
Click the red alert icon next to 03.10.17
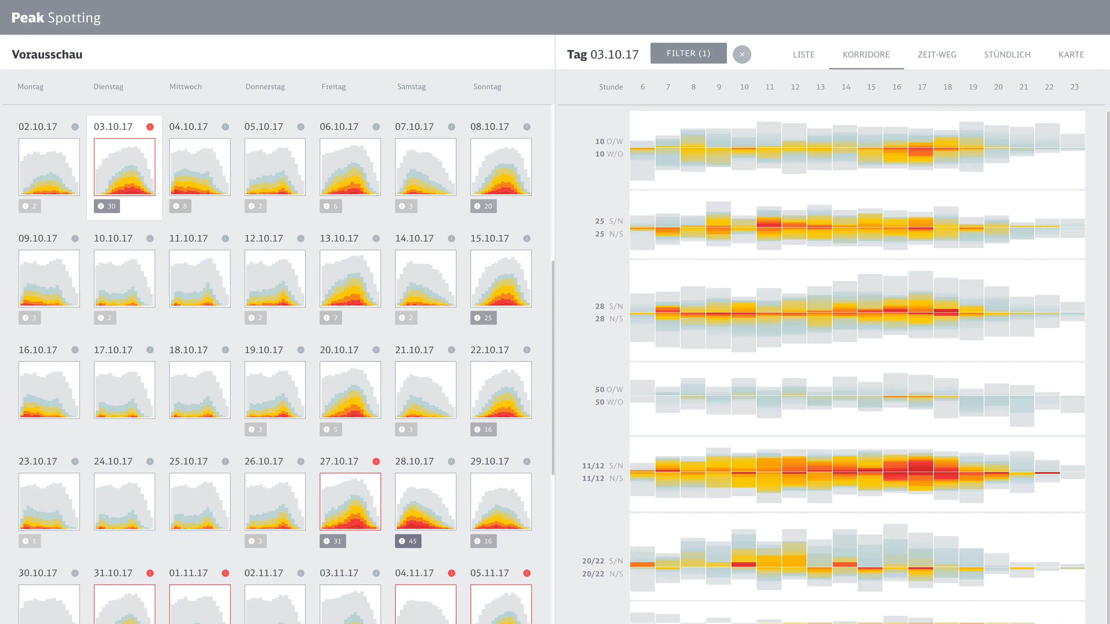pyautogui.click(x=150, y=127)
